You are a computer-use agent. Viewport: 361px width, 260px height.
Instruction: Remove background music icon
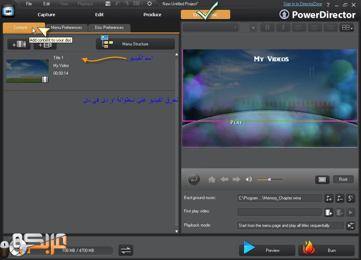point(340,198)
